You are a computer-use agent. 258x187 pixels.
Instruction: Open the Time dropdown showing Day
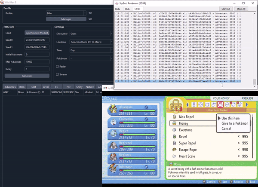(91, 50)
